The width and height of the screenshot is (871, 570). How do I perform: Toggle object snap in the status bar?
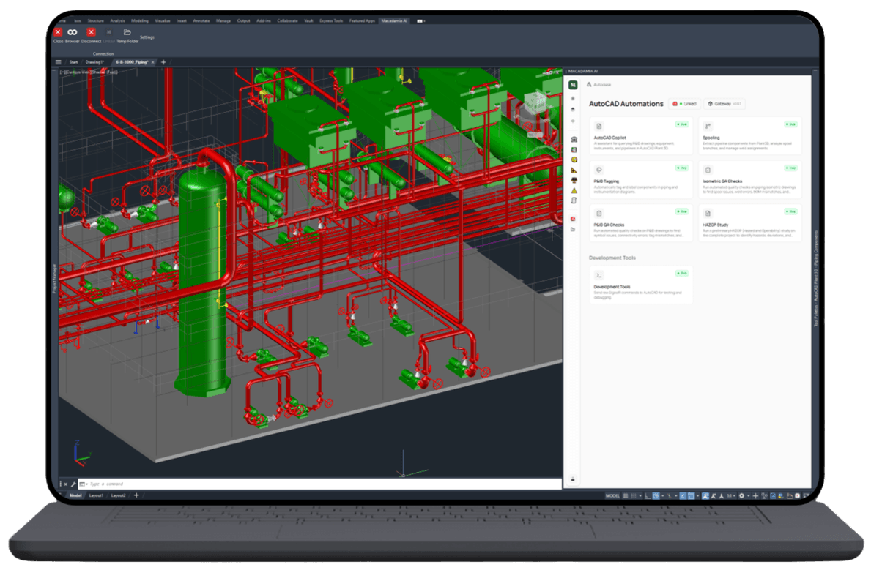tap(690, 495)
